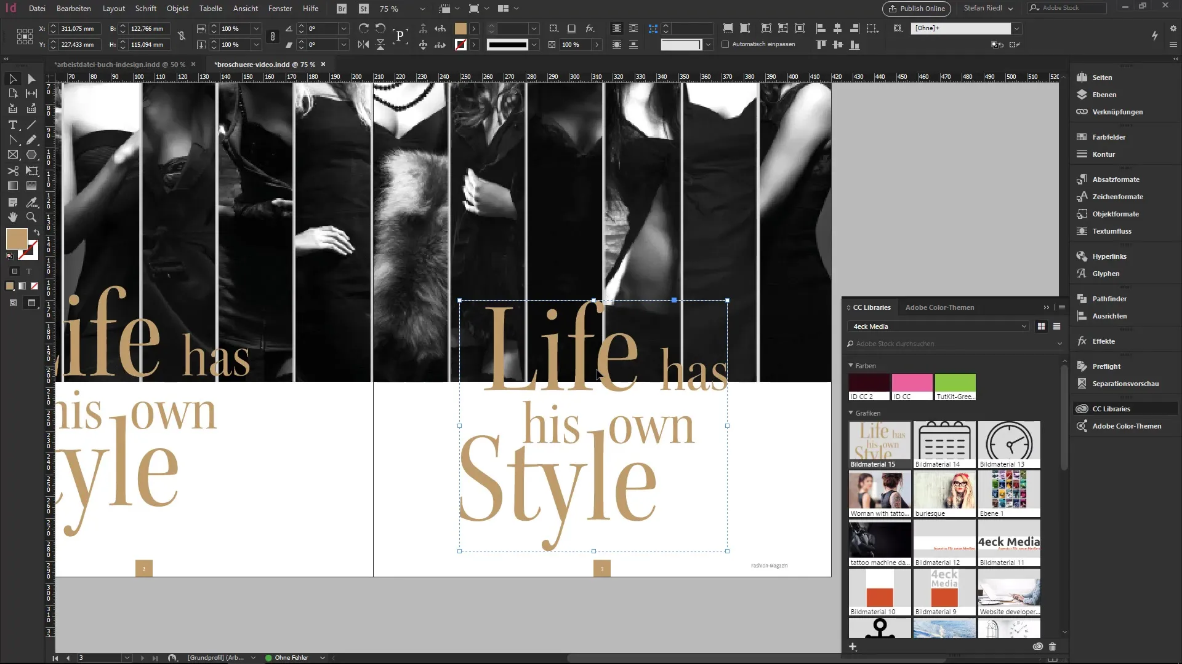1182x664 pixels.
Task: Switch to arbeistdatei-buch-indesign.indd tab
Action: pos(119,65)
